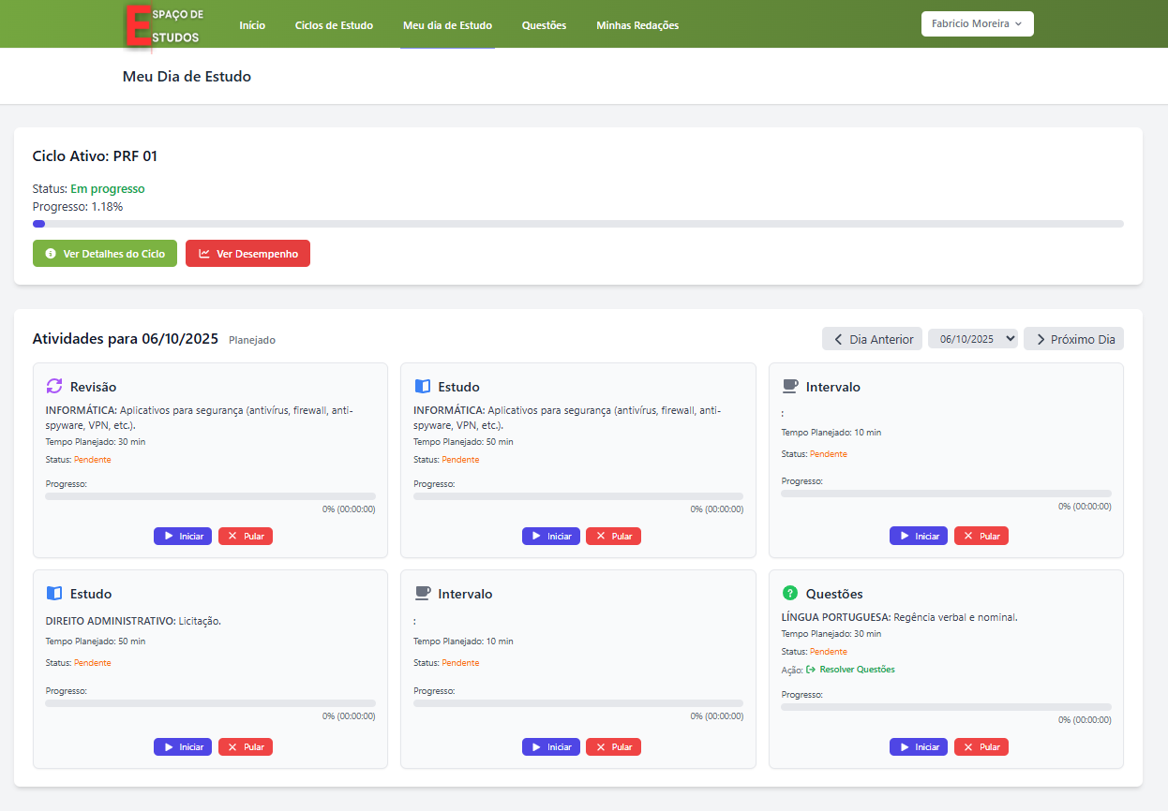1168x811 pixels.
Task: Go to Dia Anterior
Action: pyautogui.click(x=872, y=339)
